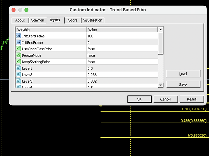Click the double-type icon beside Level1

click(19, 68)
